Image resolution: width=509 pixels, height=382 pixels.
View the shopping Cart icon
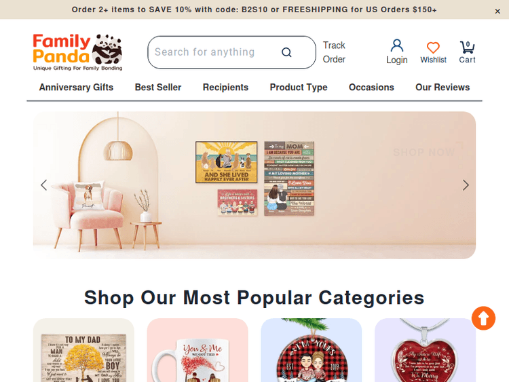point(467,47)
